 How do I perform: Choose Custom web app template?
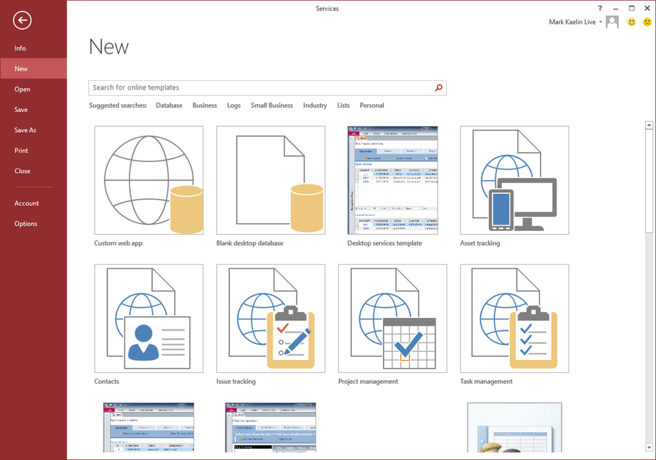149,180
